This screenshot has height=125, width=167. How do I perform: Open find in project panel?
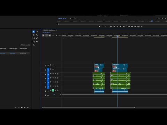click(19, 108)
